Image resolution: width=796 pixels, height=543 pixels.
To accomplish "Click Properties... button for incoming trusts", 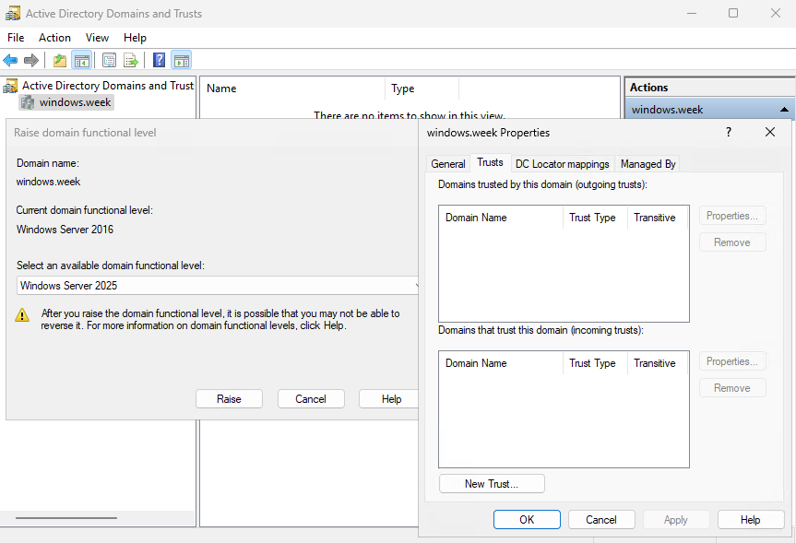I will click(732, 361).
